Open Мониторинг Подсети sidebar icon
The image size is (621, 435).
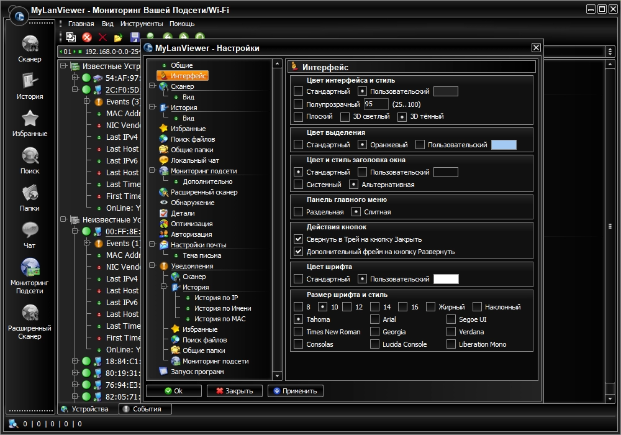click(30, 267)
